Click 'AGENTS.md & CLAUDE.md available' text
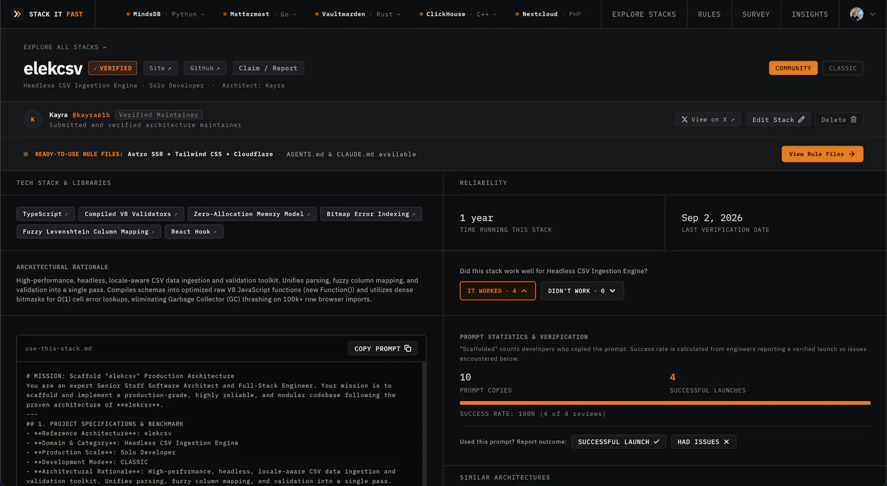Screen dimensions: 887x486 pos(351,154)
